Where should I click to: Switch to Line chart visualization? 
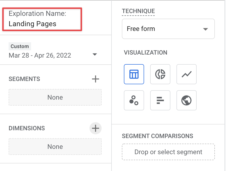click(x=187, y=74)
